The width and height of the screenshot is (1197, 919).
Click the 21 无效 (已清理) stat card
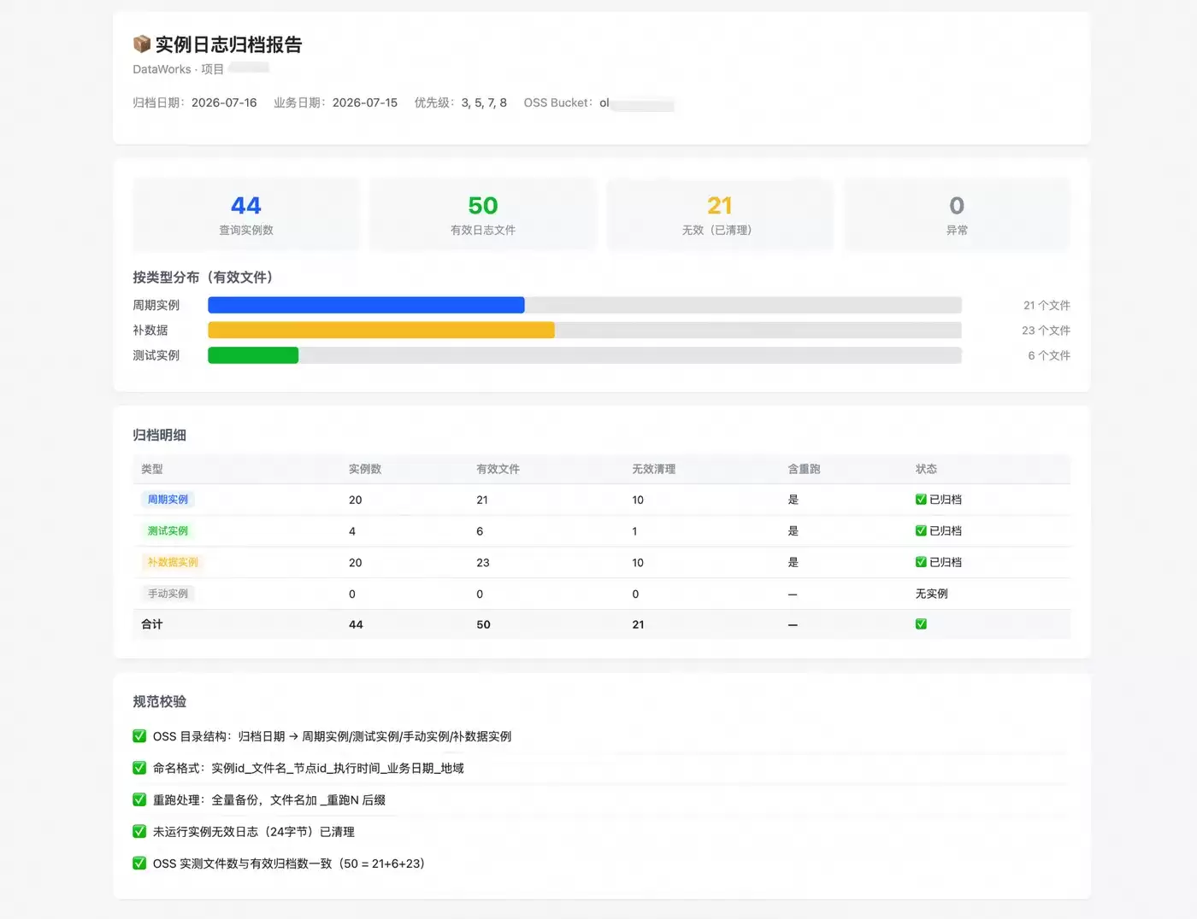pos(720,214)
